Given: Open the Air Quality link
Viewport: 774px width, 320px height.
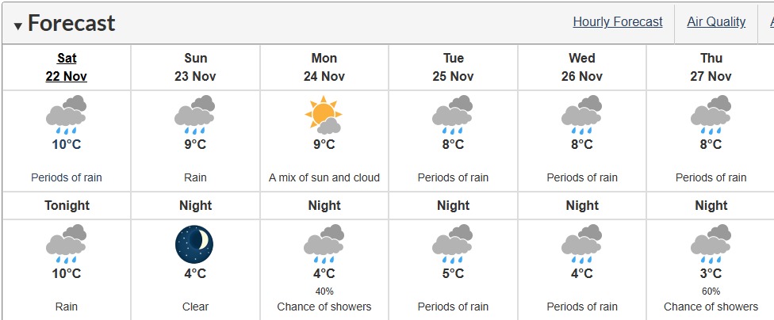Looking at the screenshot, I should [716, 22].
